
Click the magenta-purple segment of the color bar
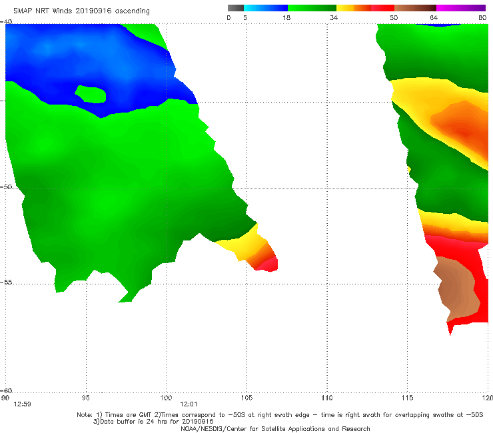(461, 8)
